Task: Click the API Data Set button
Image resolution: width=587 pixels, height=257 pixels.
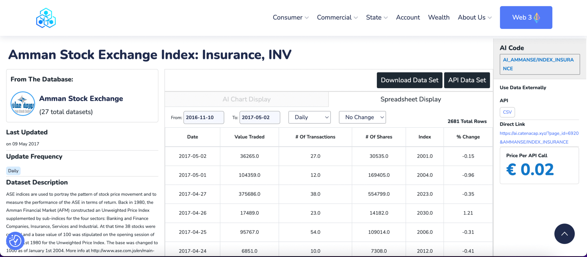Action: click(x=467, y=80)
